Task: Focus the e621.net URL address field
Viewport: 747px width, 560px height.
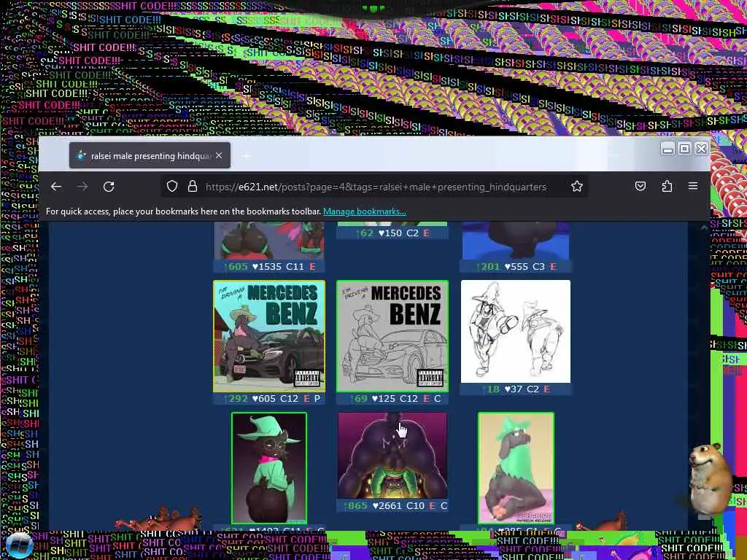Action: (376, 187)
